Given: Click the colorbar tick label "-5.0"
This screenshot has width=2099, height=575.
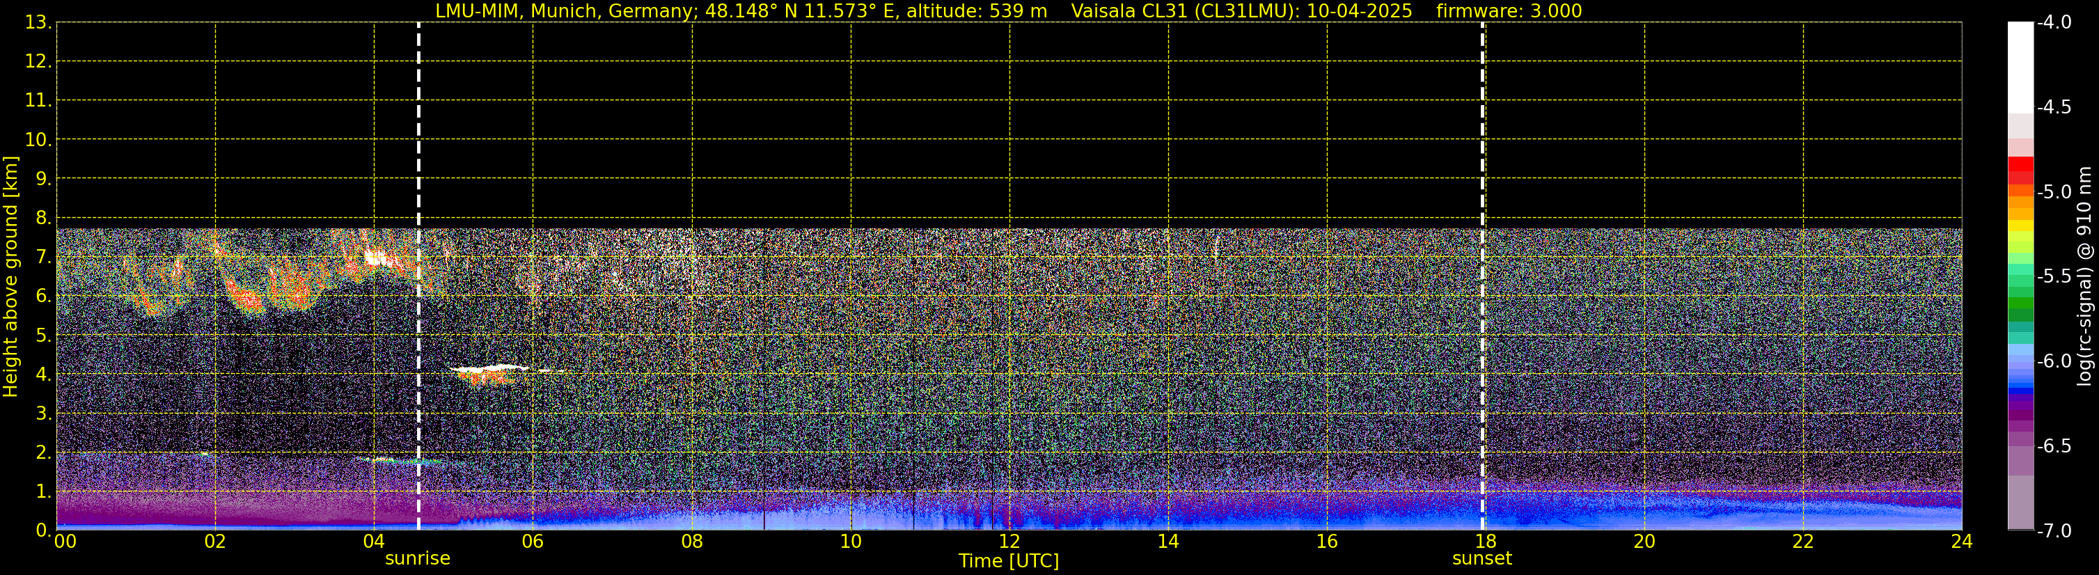Looking at the screenshot, I should [2053, 192].
